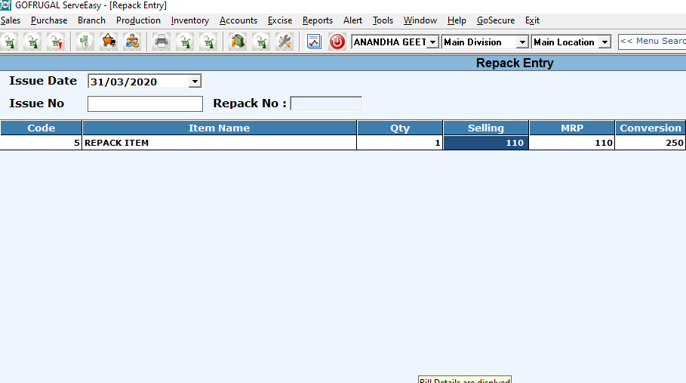Click the cart icon left of the tools icon
This screenshot has height=383, width=686.
261,42
